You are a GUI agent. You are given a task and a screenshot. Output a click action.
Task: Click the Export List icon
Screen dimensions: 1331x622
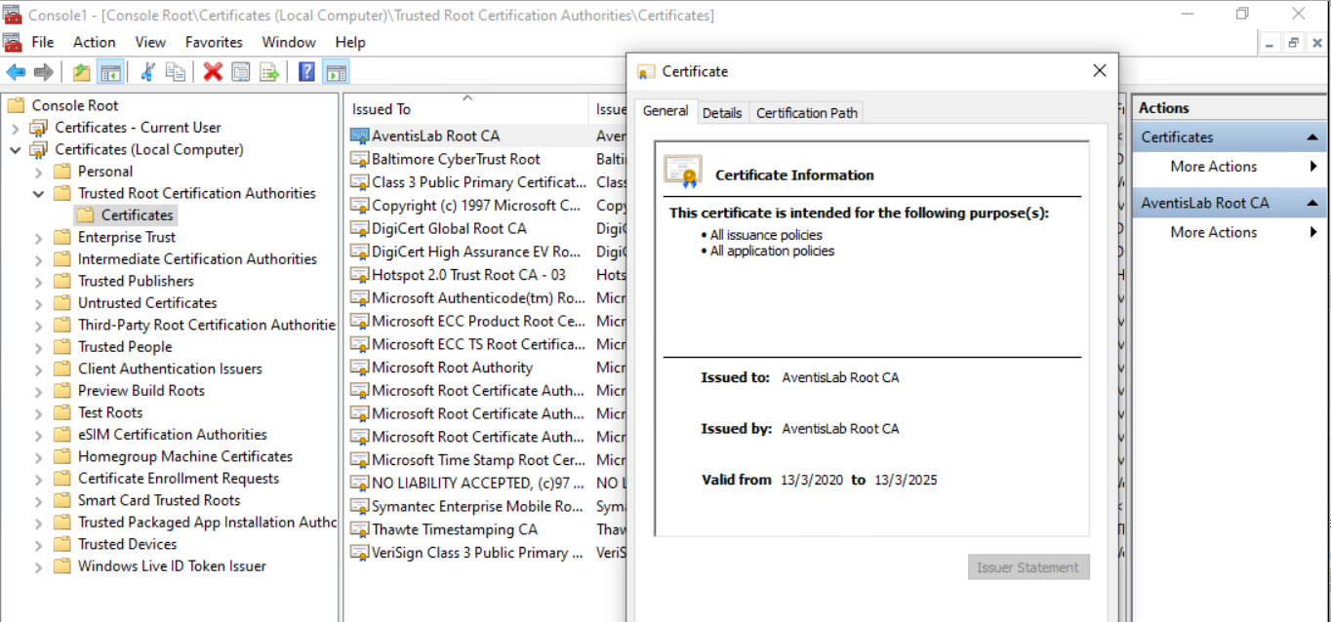pyautogui.click(x=267, y=71)
